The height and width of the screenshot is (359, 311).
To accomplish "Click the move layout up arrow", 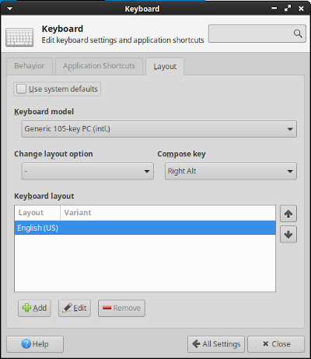I will click(x=288, y=214).
